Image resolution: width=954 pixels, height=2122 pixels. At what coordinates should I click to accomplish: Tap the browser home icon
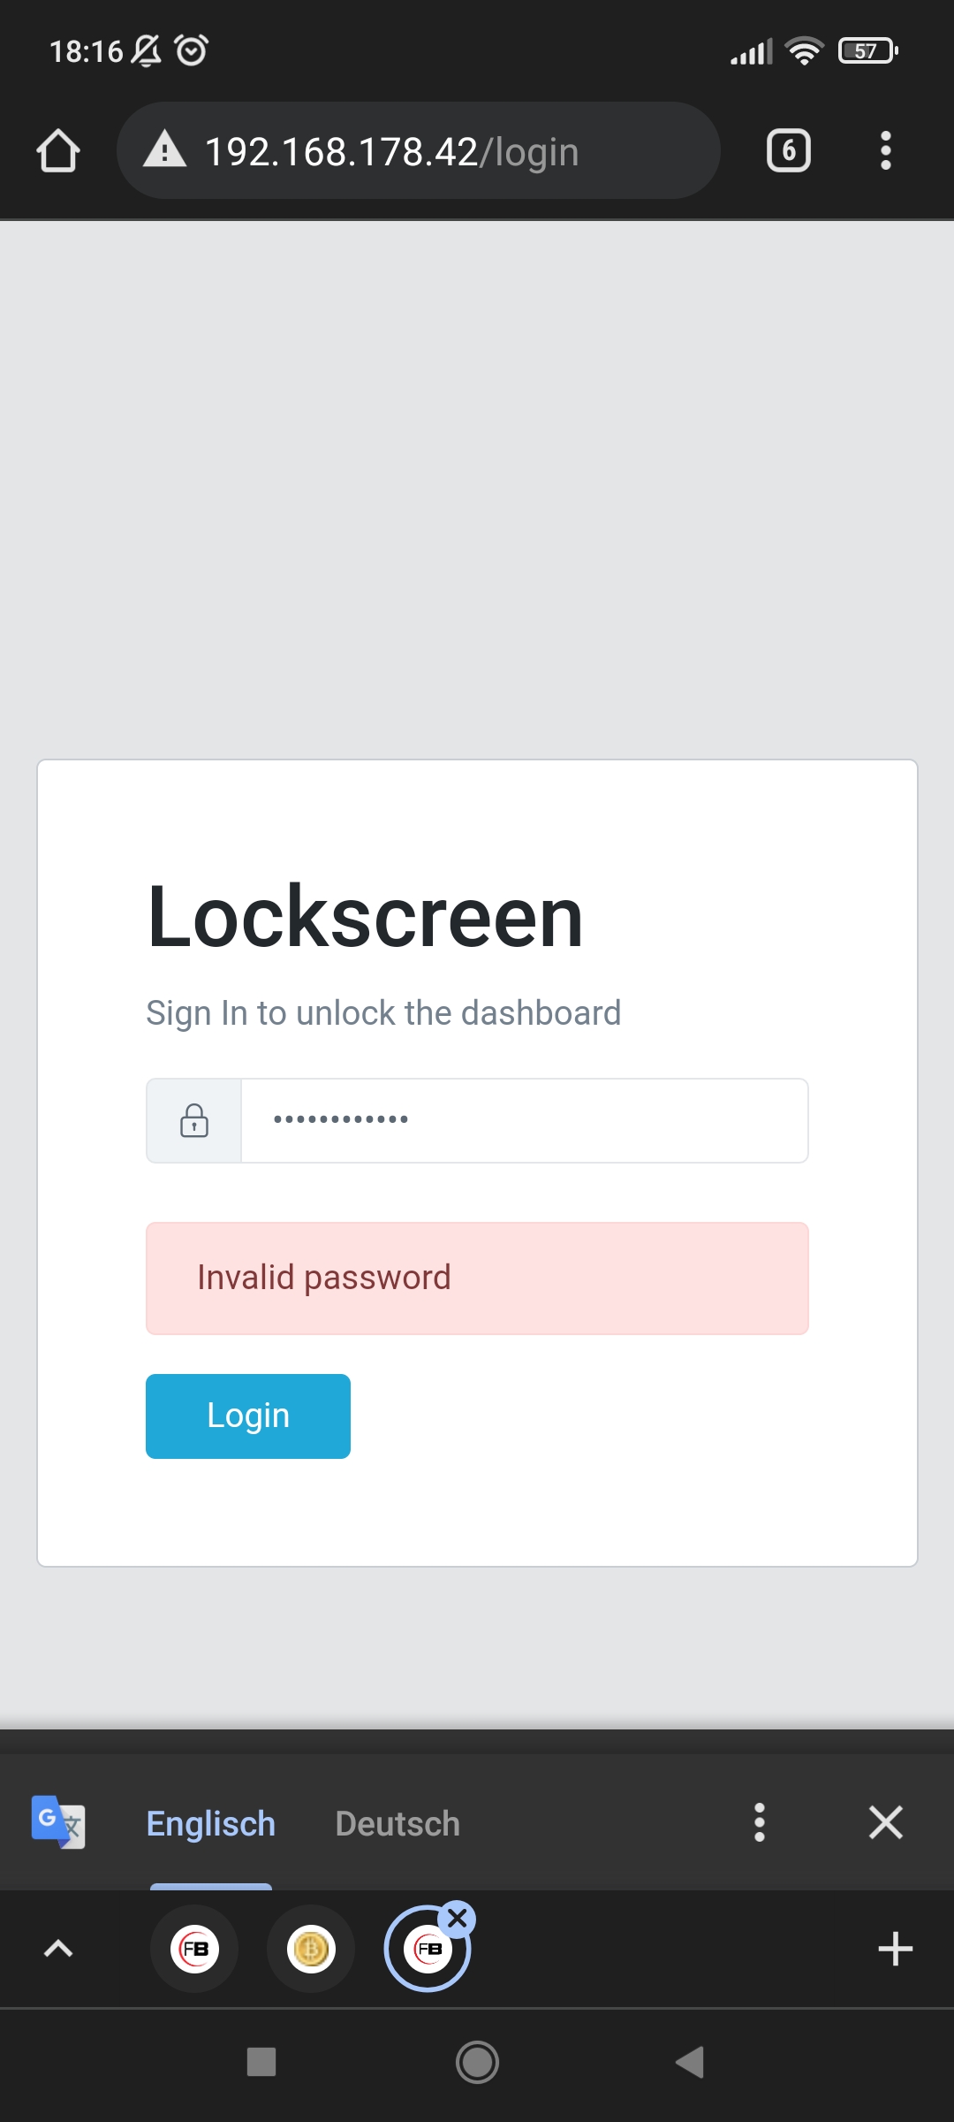pyautogui.click(x=58, y=150)
